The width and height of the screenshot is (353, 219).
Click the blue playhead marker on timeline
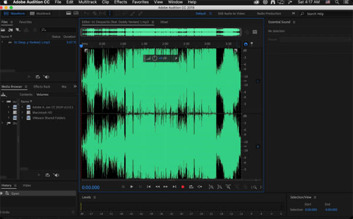(81, 46)
